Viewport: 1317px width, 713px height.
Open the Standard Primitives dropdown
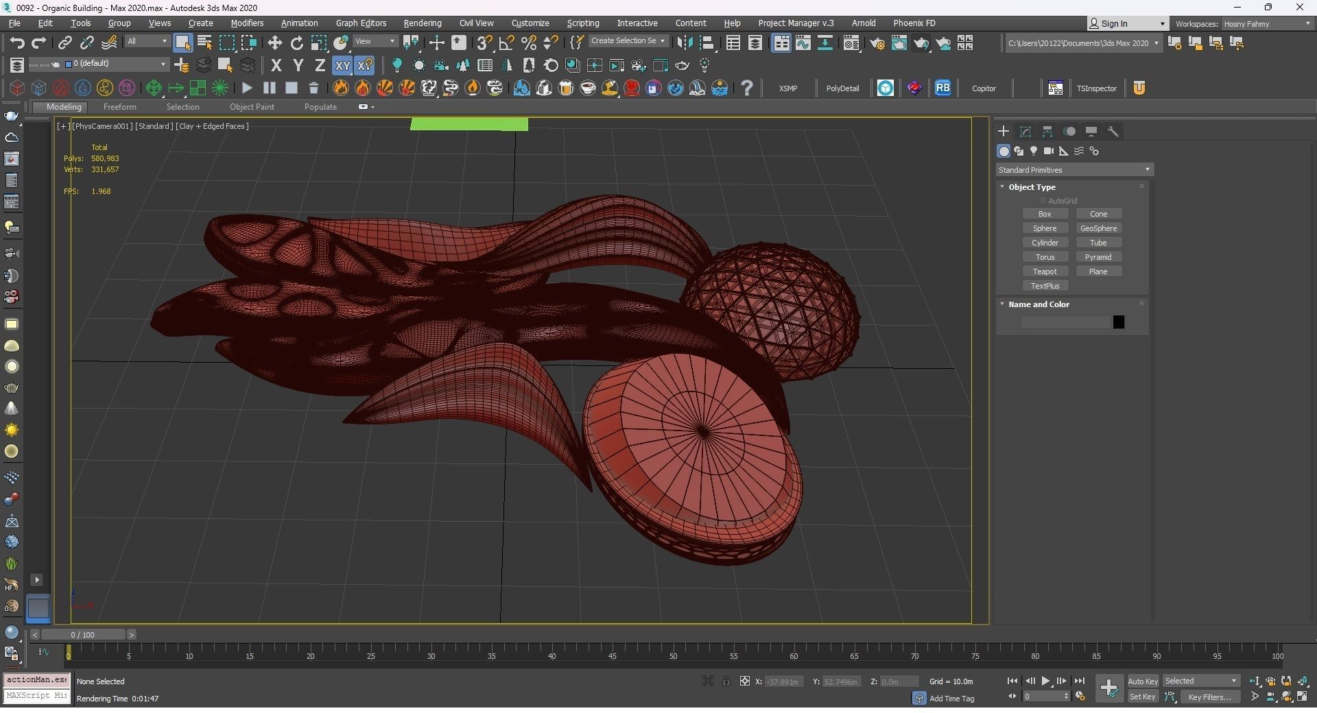(x=1074, y=170)
